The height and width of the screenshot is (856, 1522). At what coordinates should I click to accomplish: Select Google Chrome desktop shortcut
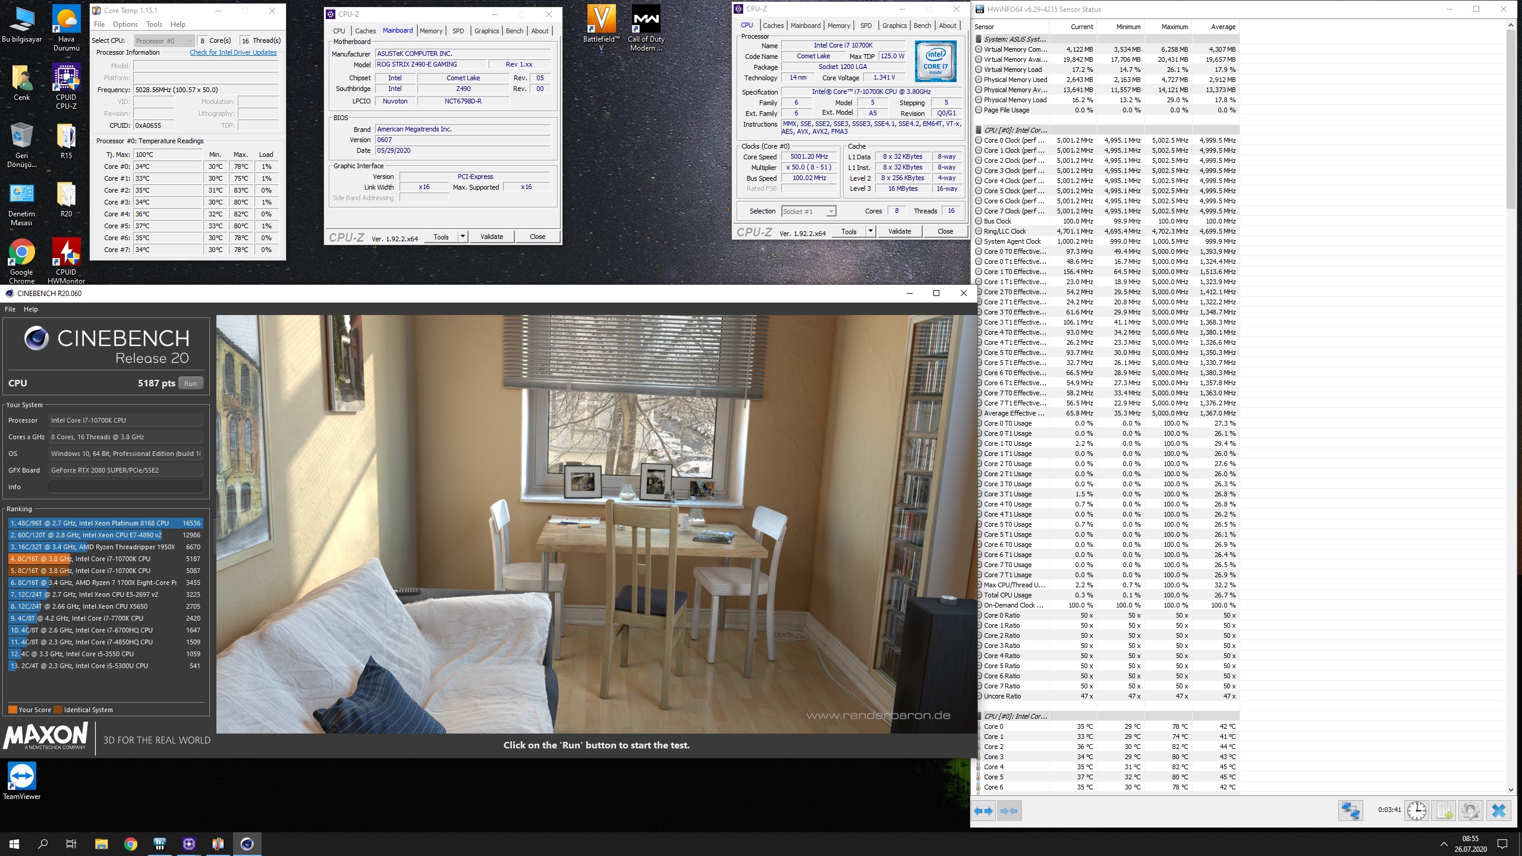22,262
